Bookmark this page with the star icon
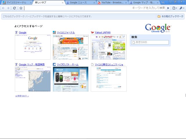This screenshot has width=186, height=139. (21, 8)
